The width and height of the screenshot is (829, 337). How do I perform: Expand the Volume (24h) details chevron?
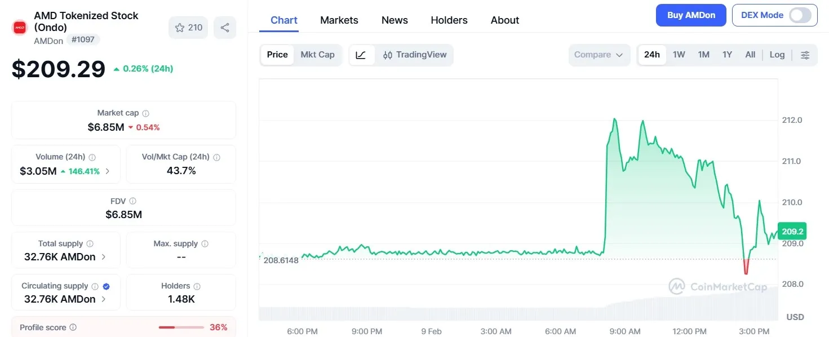click(108, 171)
